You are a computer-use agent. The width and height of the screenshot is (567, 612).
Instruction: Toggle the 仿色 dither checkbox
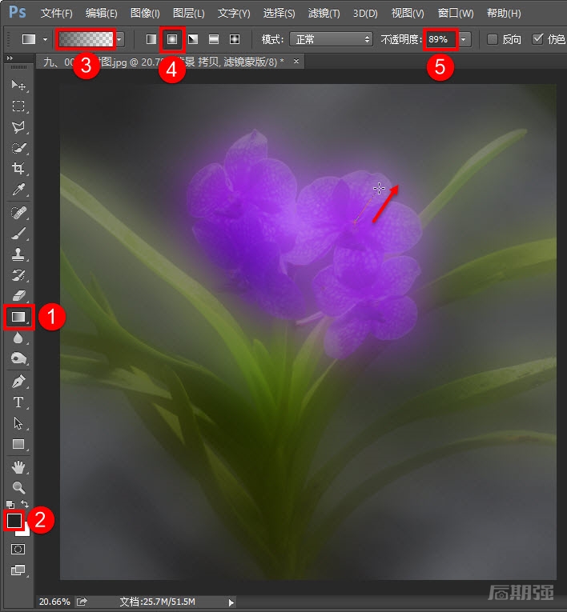click(537, 39)
